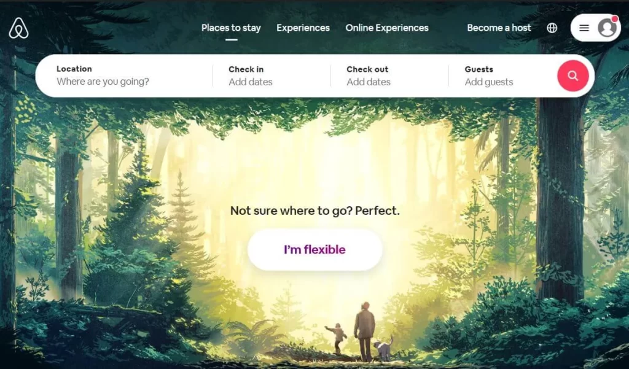Click the red notification dot badge

tap(614, 19)
